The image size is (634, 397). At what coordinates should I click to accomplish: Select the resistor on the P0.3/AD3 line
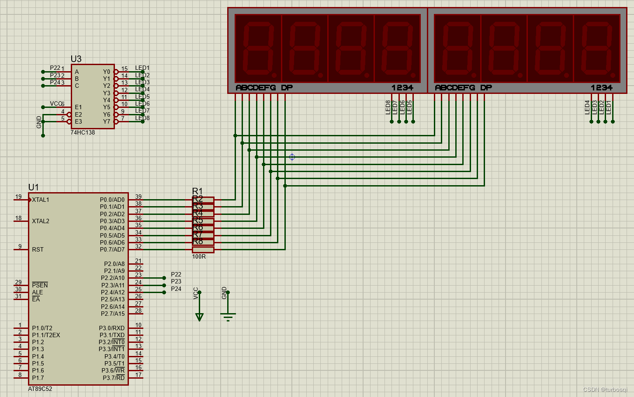(203, 221)
